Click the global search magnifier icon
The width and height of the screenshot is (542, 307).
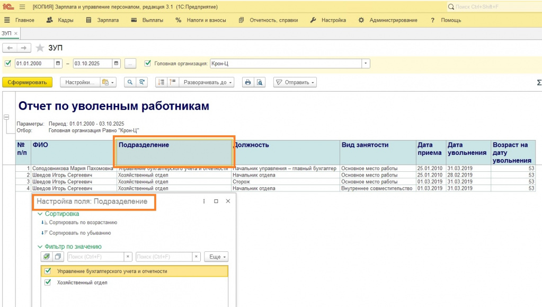tap(451, 6)
